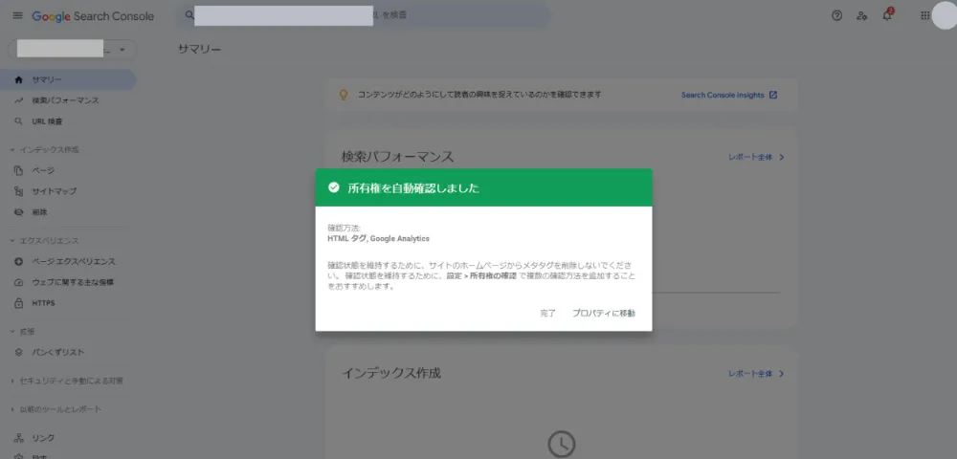Viewport: 957px width, 459px height.
Task: Click 完了 button in dialog
Action: click(x=547, y=314)
